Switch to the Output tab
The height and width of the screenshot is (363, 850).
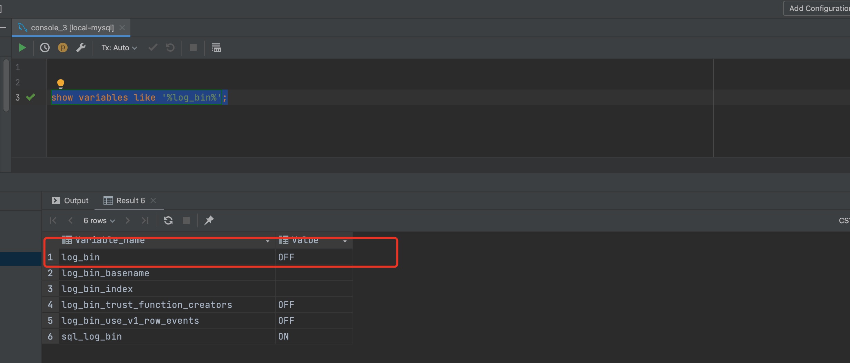tap(70, 200)
